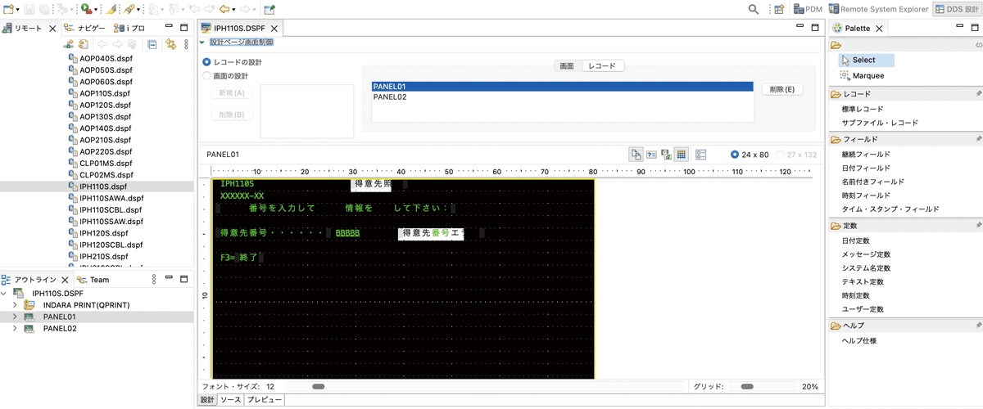This screenshot has height=409, width=983.
Task: Open the アウトライン view kebab menu
Action: (154, 280)
